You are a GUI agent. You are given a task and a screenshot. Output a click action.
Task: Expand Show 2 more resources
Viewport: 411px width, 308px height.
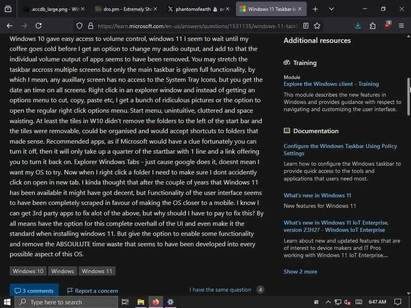coord(300,272)
